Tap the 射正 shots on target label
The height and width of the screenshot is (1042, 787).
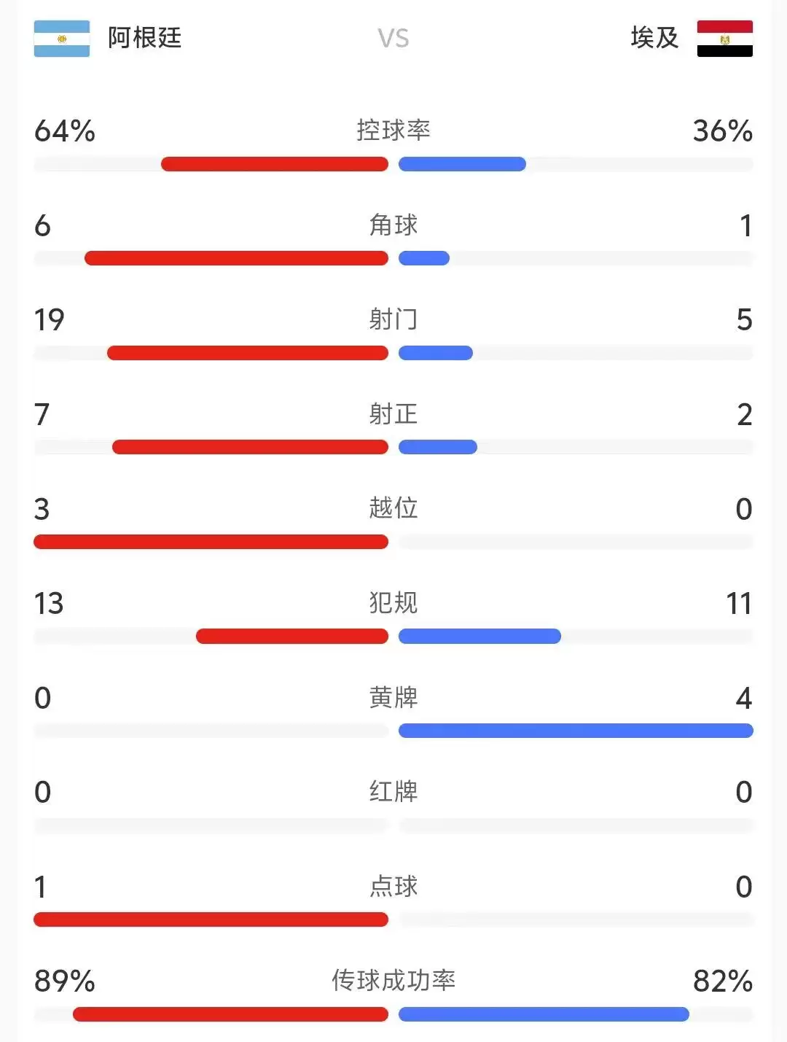[x=393, y=413]
